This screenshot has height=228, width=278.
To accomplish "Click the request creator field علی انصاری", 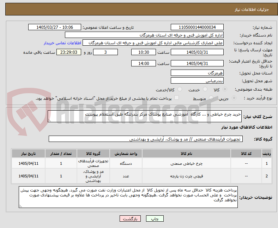I will tap(153, 43).
